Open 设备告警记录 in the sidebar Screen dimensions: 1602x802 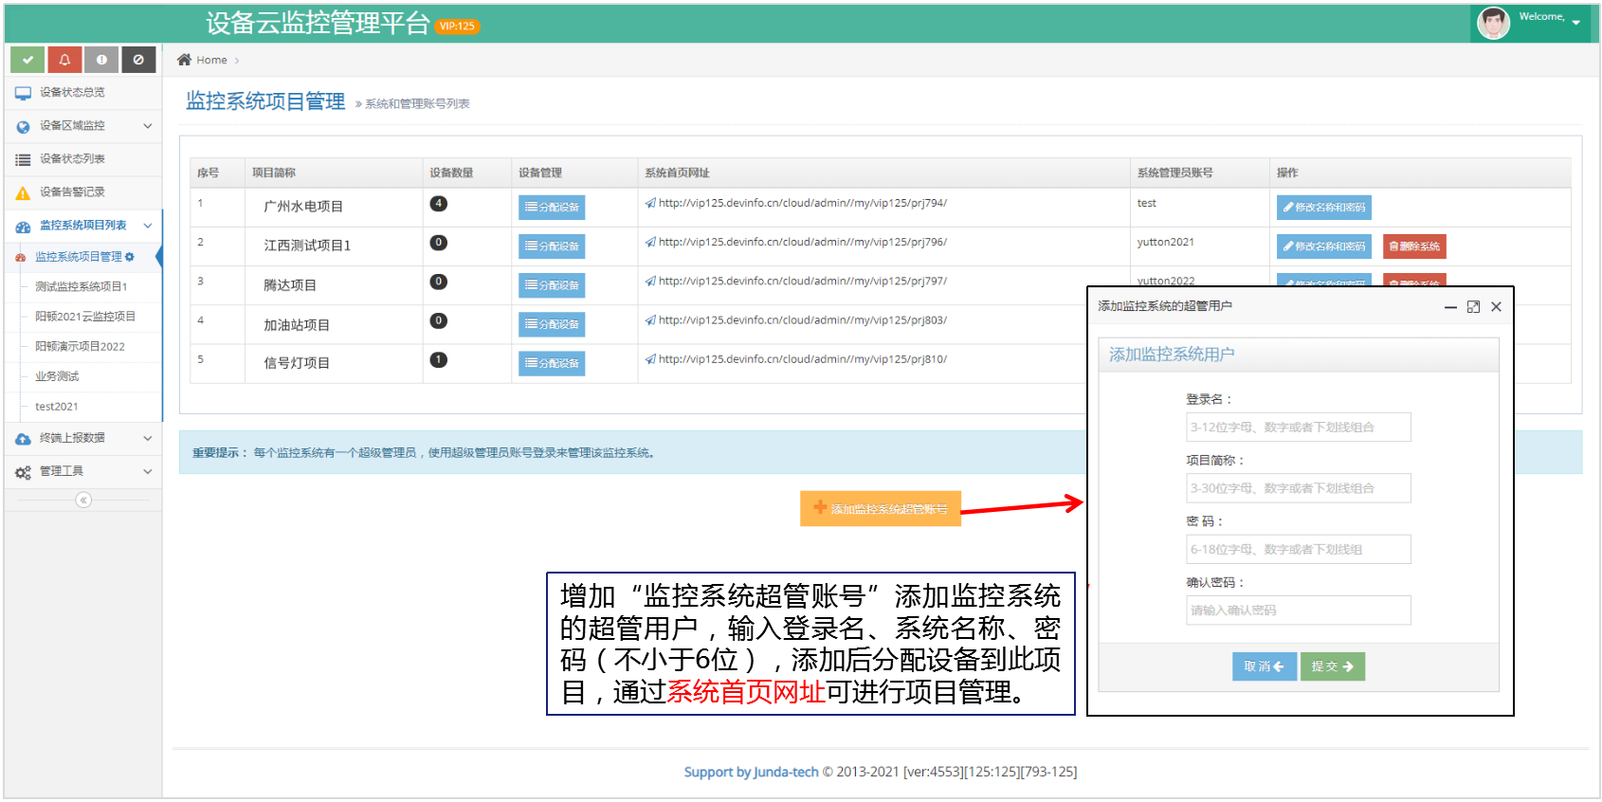click(x=72, y=192)
